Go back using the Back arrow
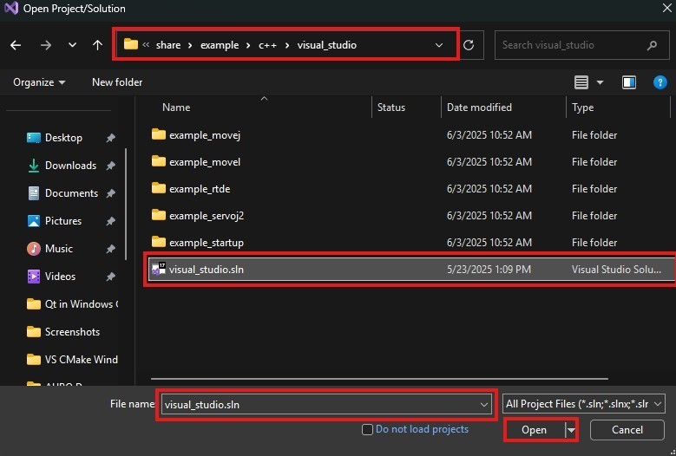The height and width of the screenshot is (456, 676). [x=16, y=45]
